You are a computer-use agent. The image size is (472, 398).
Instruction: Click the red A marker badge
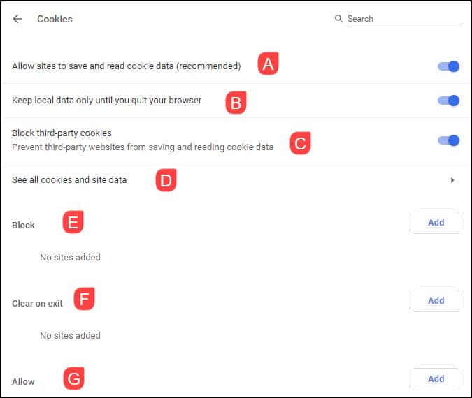pos(268,64)
